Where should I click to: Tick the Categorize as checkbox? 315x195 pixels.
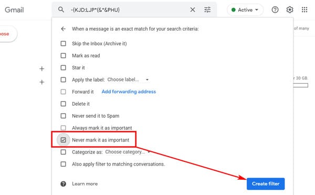point(64,152)
